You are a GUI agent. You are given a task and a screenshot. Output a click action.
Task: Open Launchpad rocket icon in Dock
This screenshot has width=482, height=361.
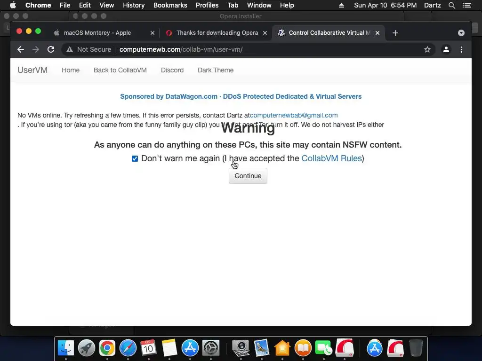click(87, 348)
